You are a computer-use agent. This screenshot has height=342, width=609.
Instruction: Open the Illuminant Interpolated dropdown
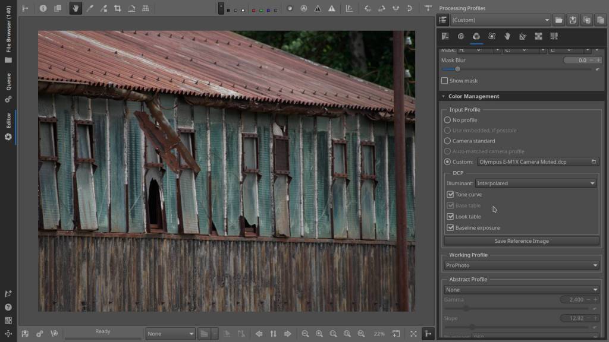pyautogui.click(x=536, y=183)
